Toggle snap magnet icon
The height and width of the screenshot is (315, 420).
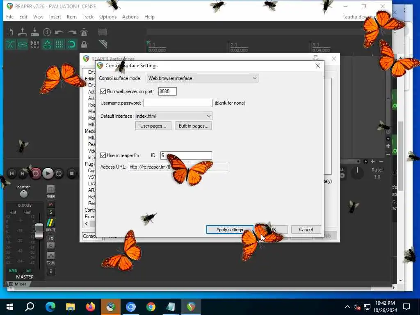tap(71, 44)
